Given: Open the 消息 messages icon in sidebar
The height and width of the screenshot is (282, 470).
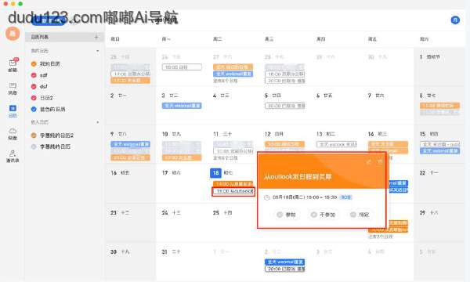Looking at the screenshot, I should pyautogui.click(x=13, y=89).
